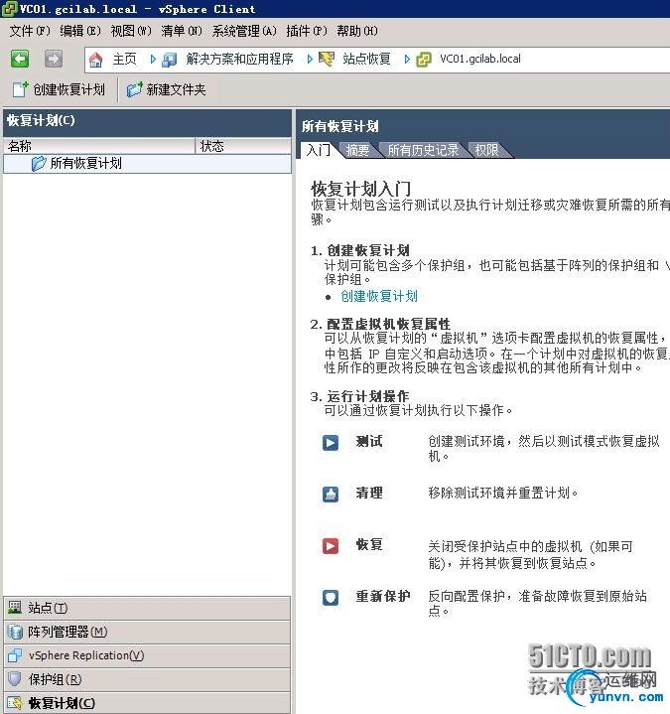Expand dropdown arrow after 解决方案和应用程序
670x714 pixels.
tap(310, 60)
